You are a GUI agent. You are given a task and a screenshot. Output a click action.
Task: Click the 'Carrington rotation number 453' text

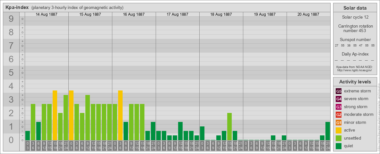355,28
